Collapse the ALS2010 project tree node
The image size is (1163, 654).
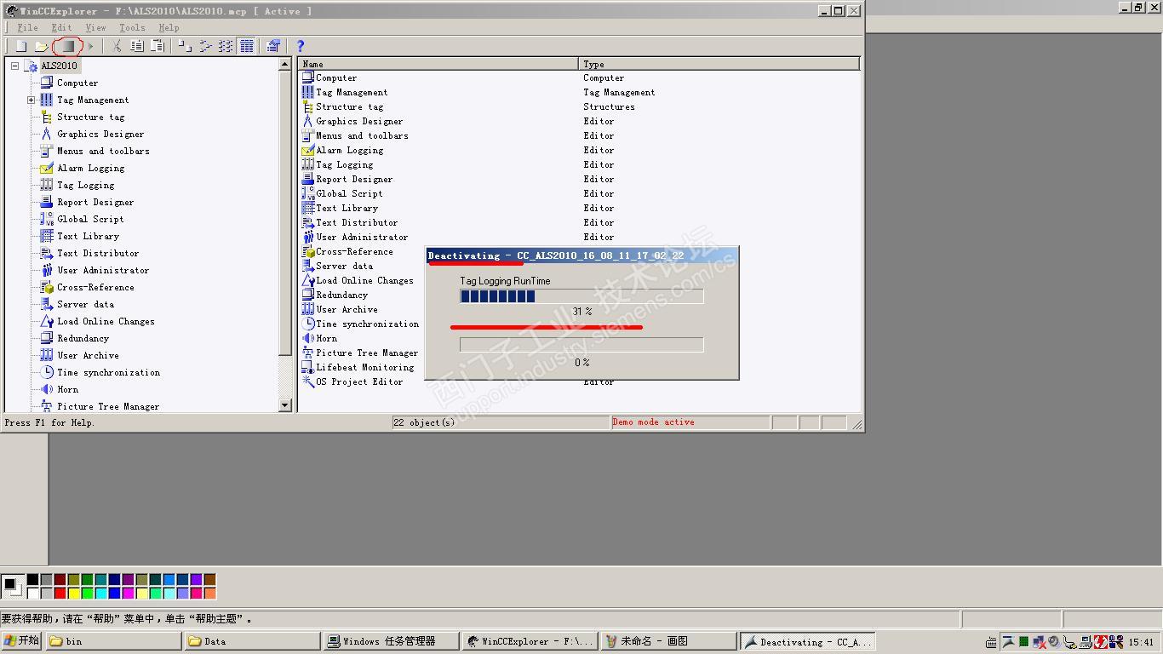click(14, 66)
